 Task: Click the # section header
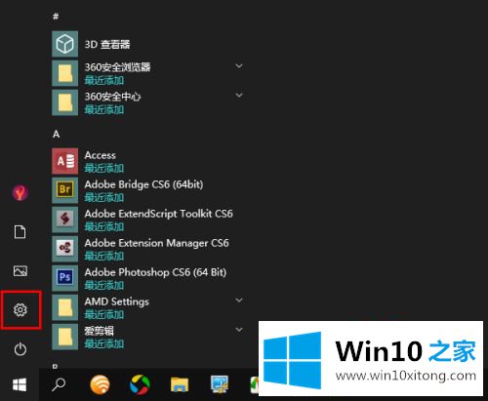(x=56, y=17)
